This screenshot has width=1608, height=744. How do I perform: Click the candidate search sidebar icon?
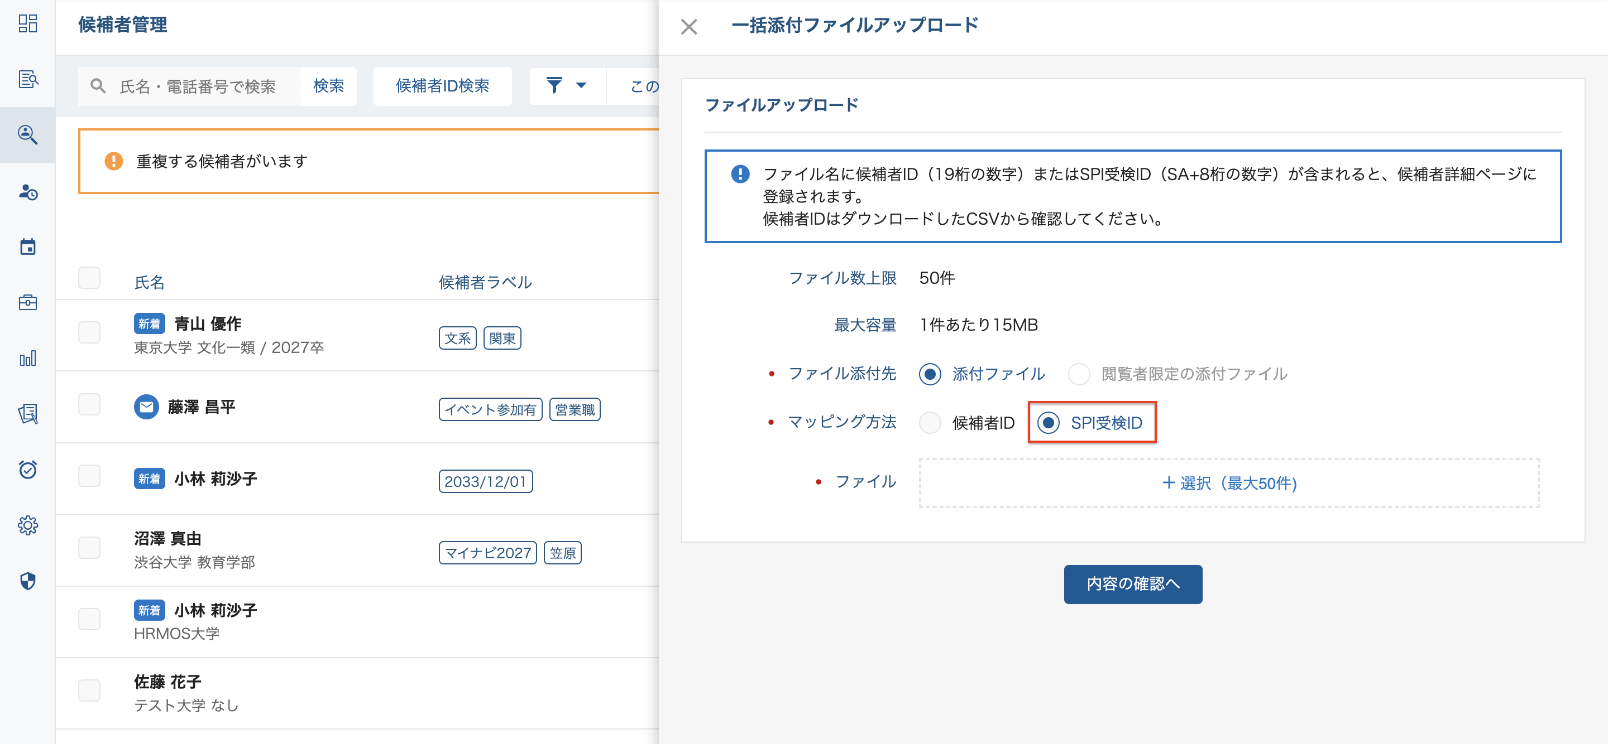[x=27, y=135]
